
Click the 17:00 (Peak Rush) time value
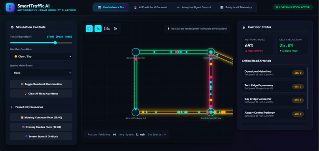tap(59, 37)
